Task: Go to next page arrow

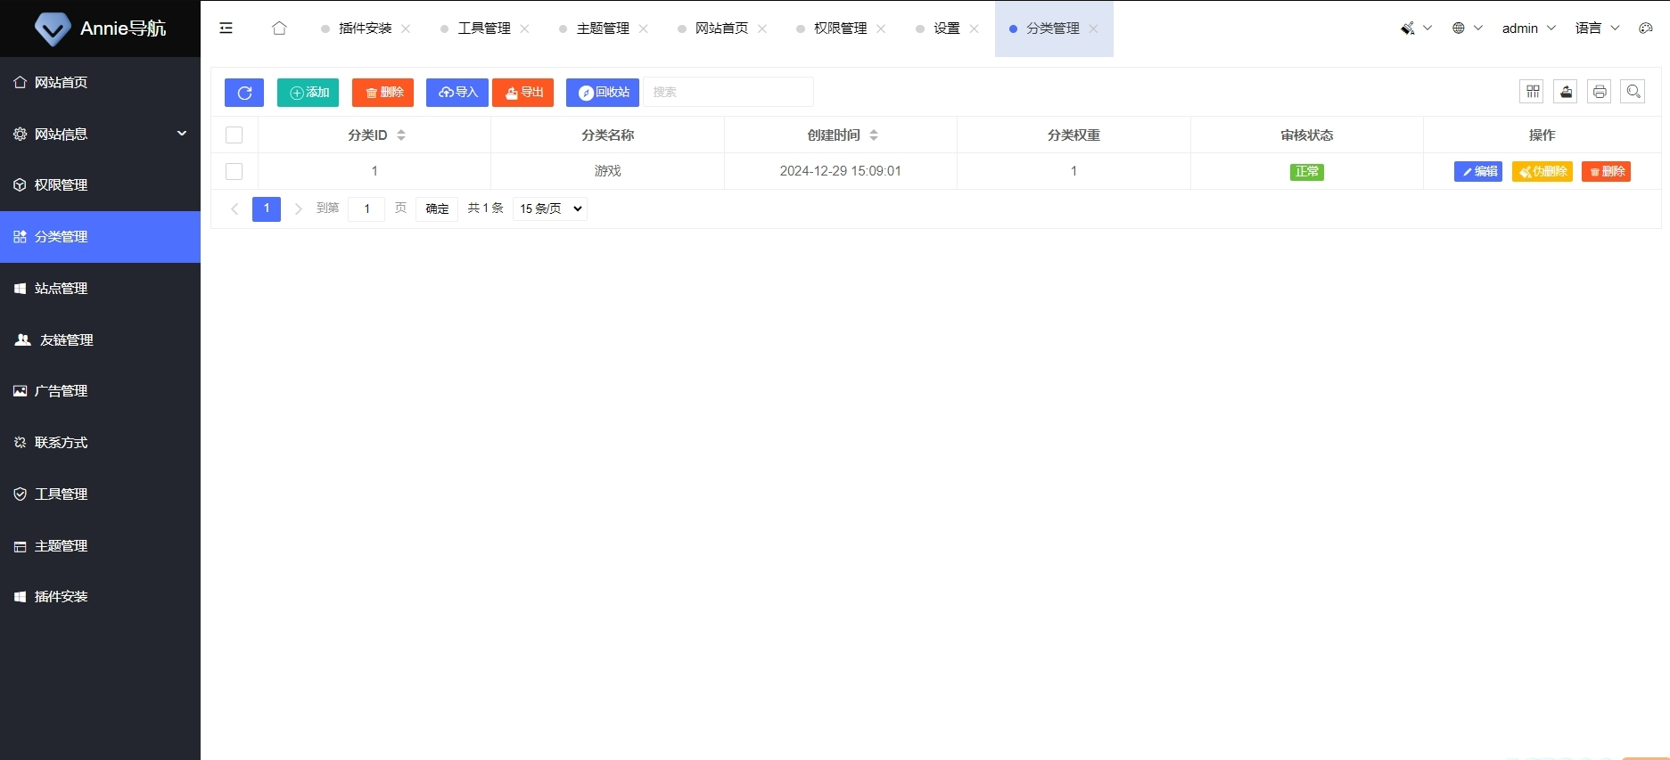Action: [x=298, y=208]
